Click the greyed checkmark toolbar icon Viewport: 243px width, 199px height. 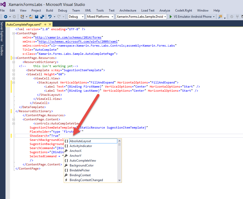232,17
